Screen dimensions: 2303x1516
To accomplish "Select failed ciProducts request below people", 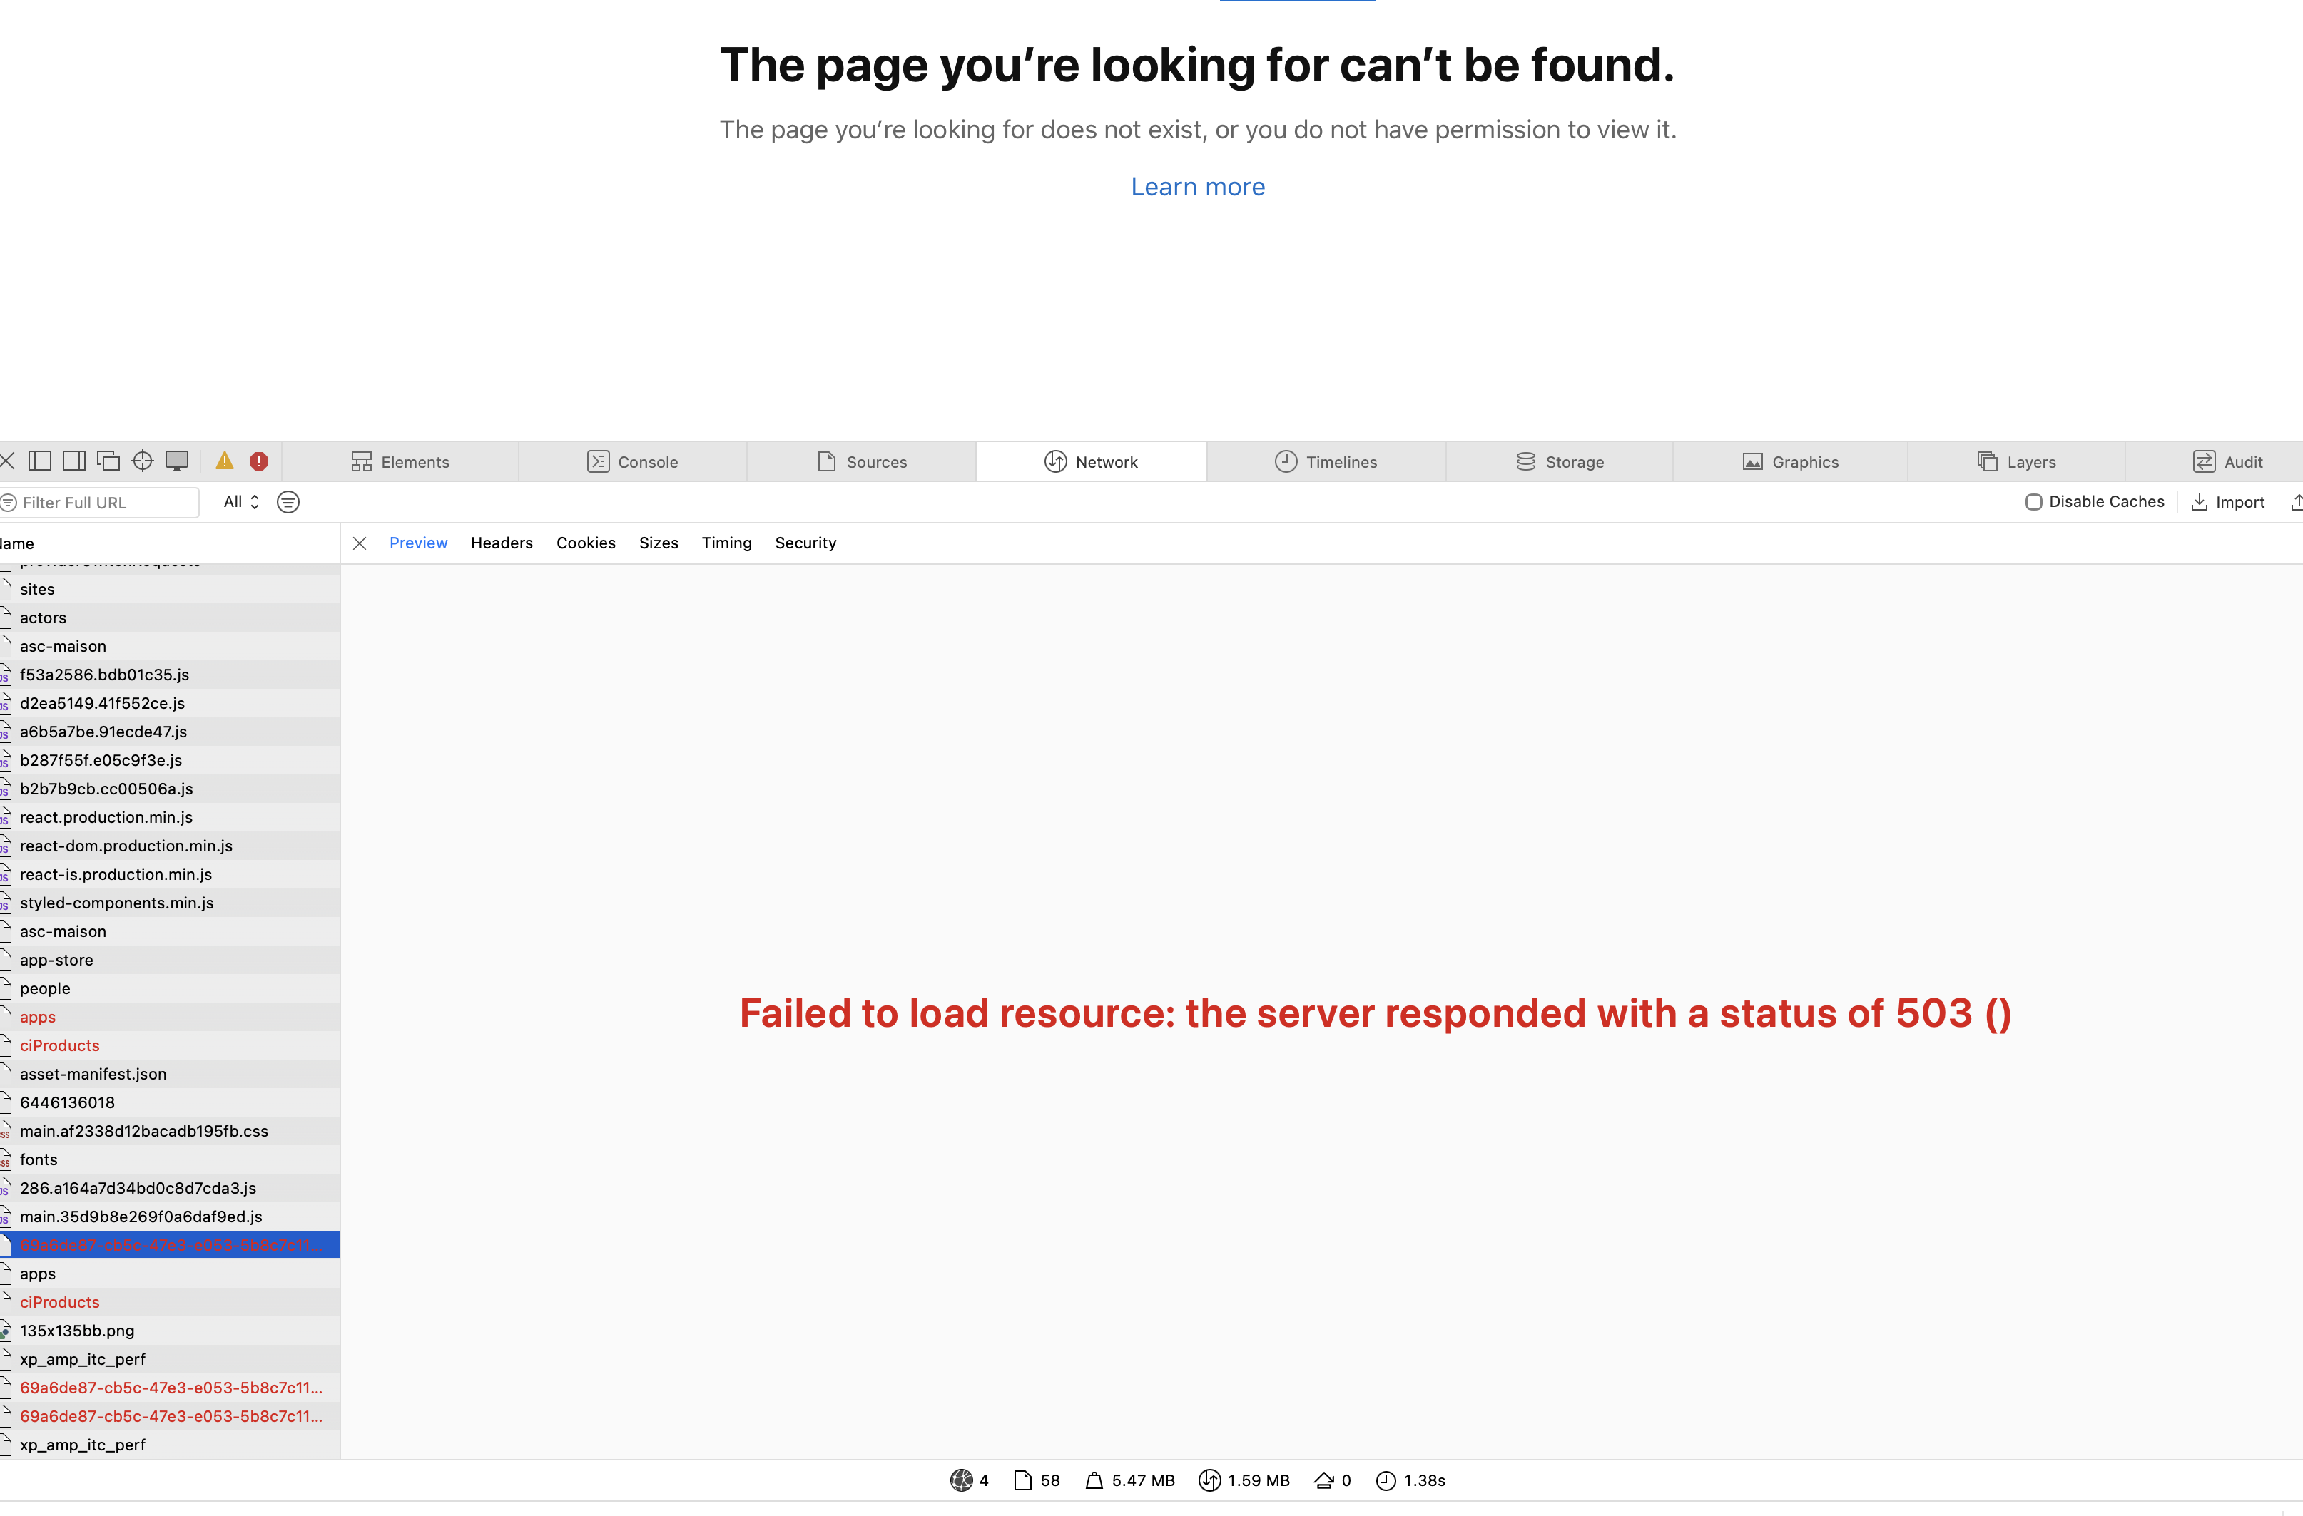I will [x=59, y=1046].
